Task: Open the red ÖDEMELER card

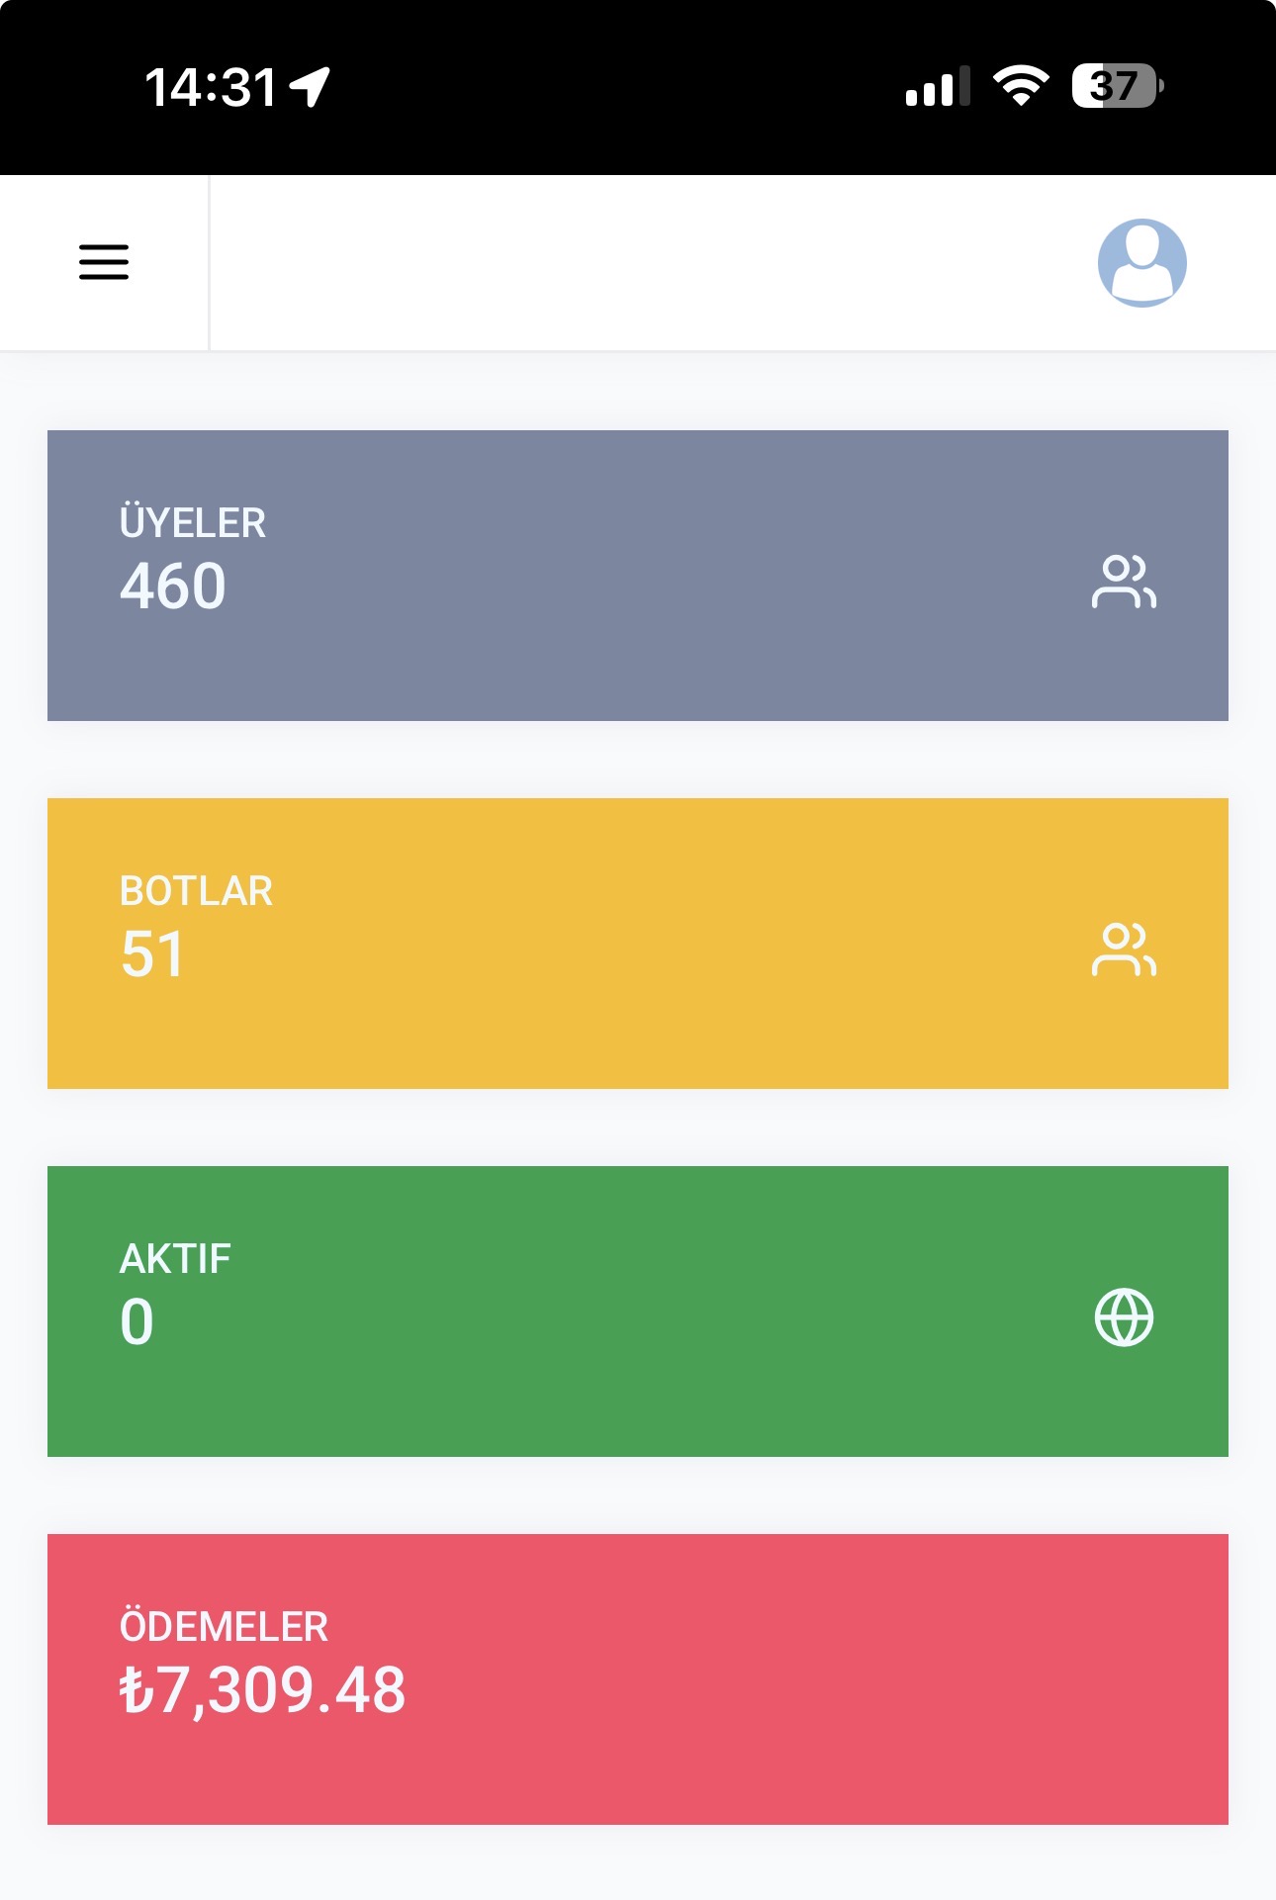Action: click(x=638, y=1679)
